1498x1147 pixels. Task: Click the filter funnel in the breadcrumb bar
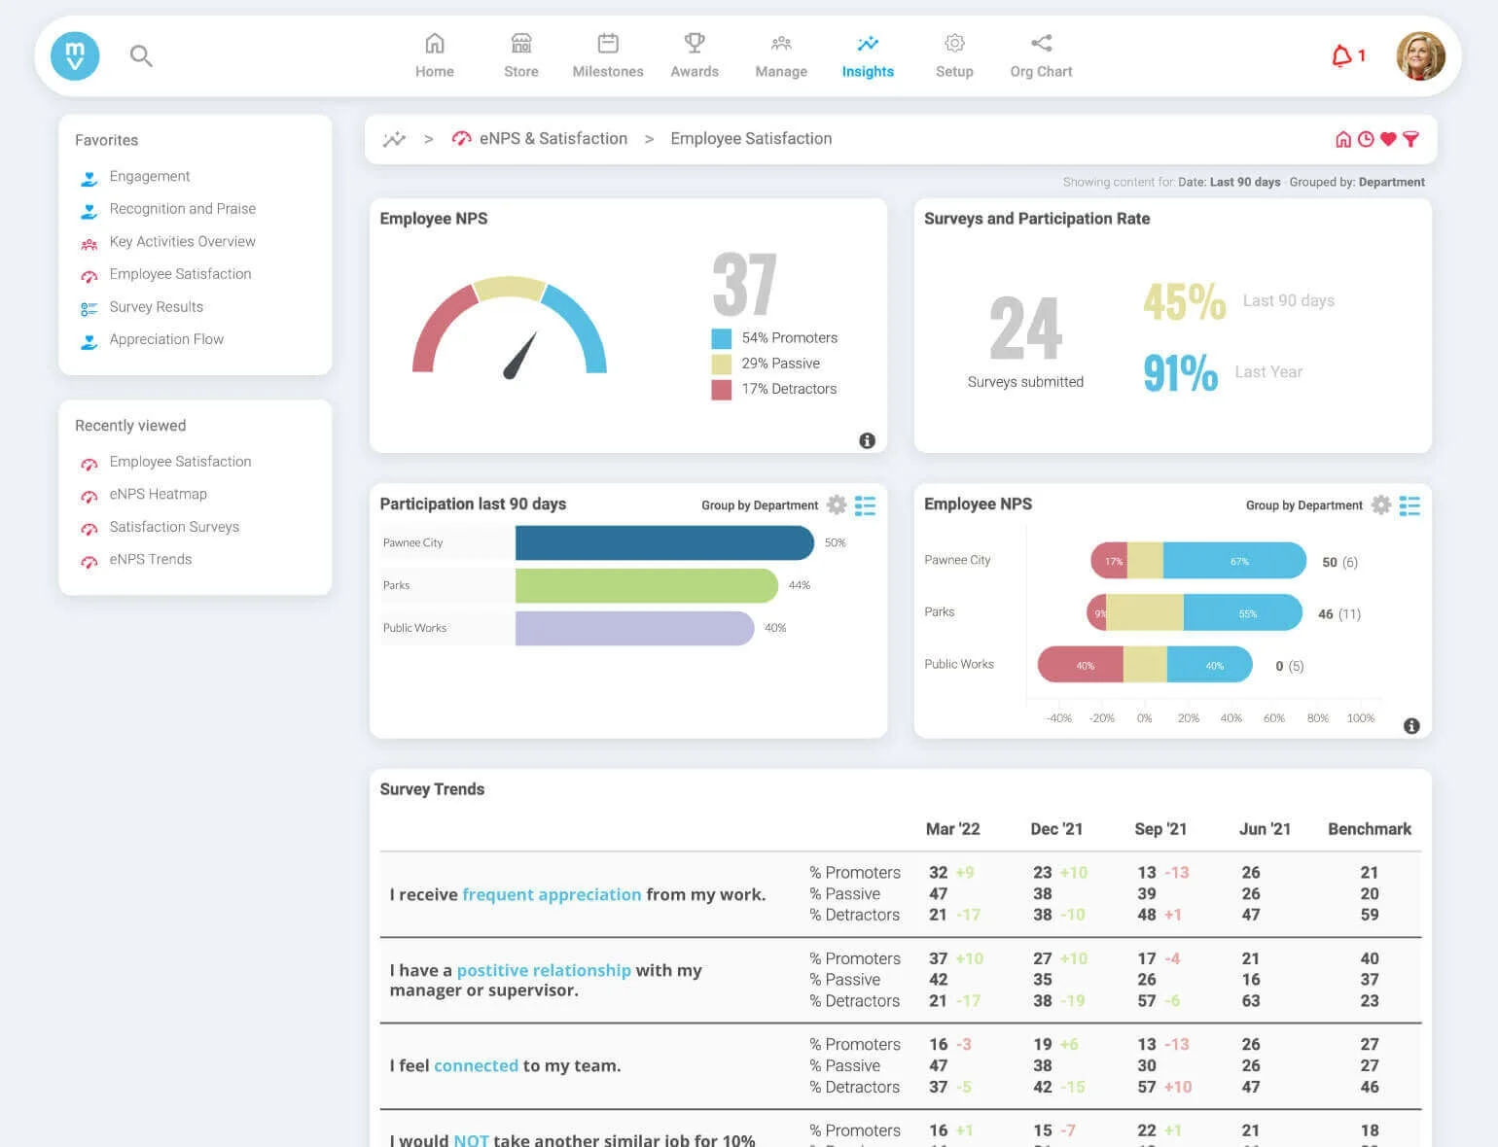click(1410, 138)
